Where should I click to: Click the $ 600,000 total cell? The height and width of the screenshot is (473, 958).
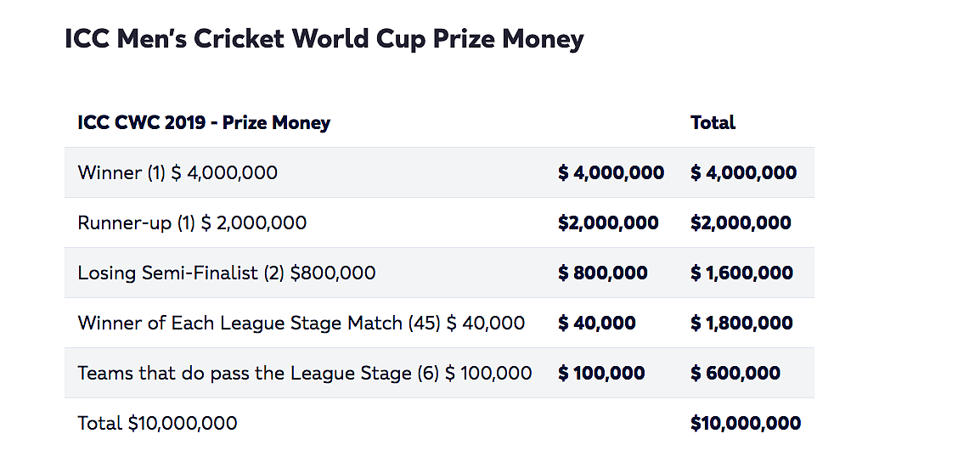(735, 374)
